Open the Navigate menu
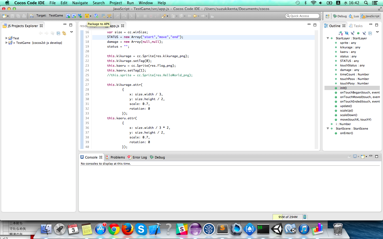This screenshot has height=239, width=383. coord(80,3)
